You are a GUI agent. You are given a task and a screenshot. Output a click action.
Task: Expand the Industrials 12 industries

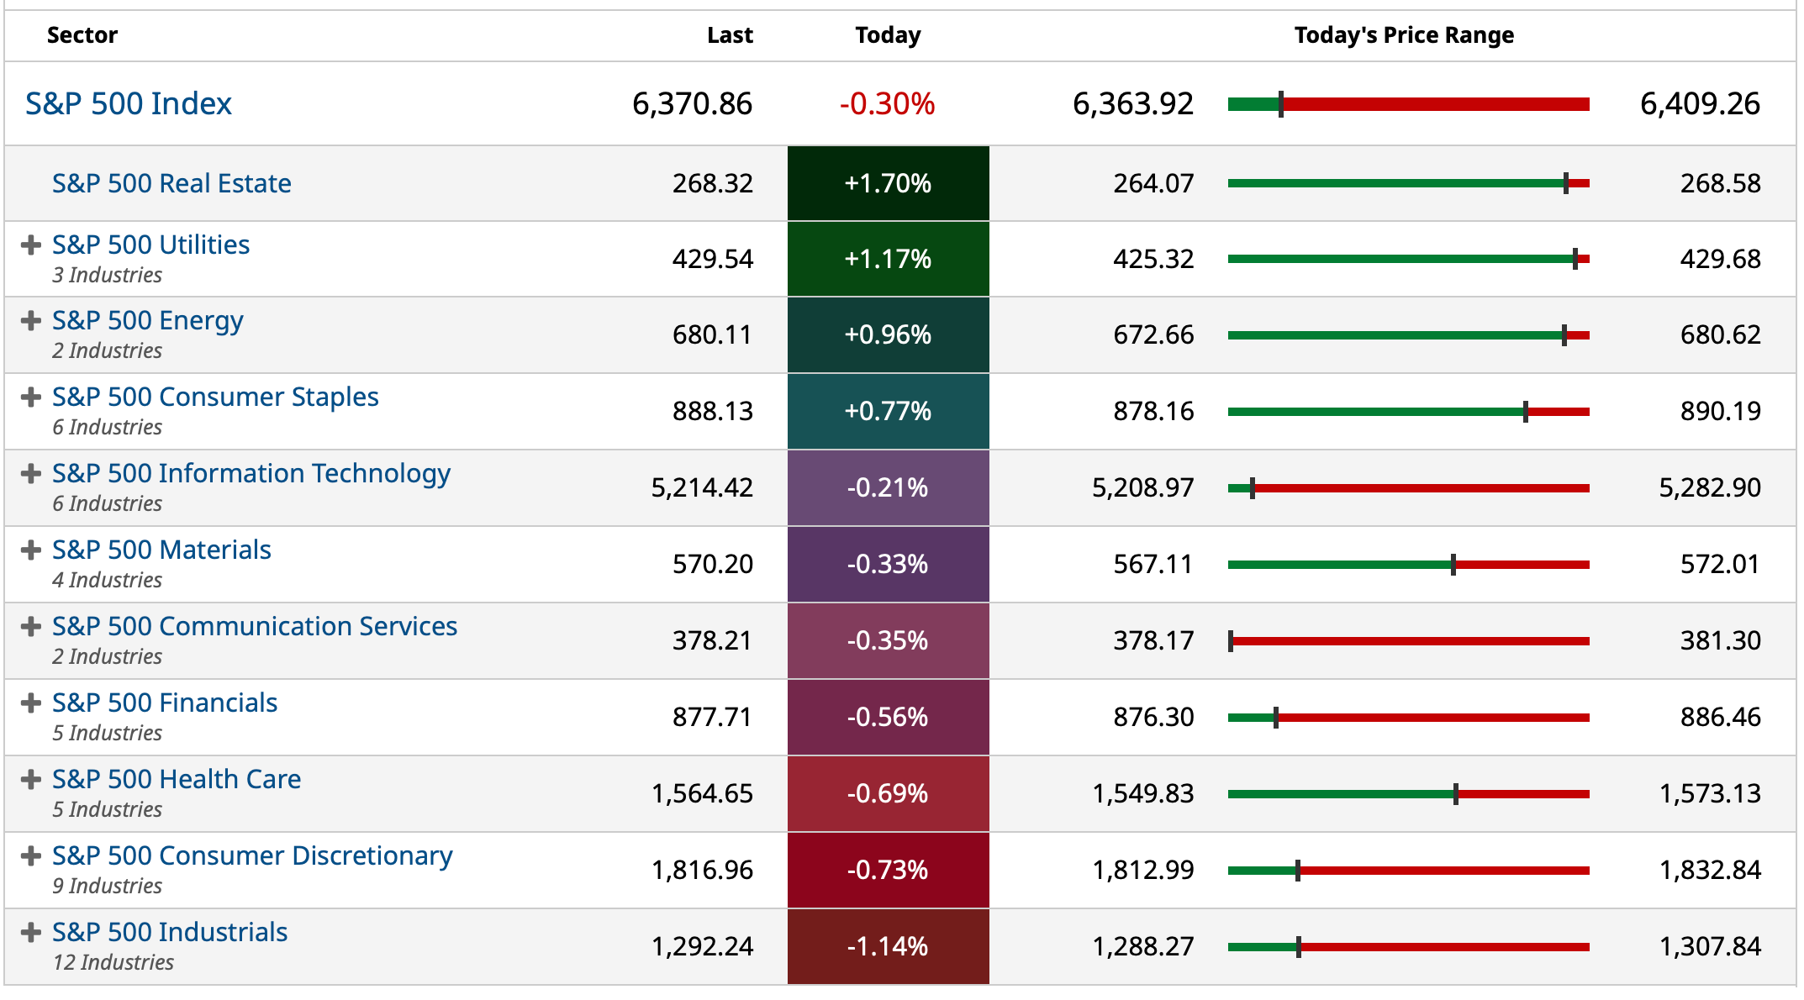click(x=31, y=933)
